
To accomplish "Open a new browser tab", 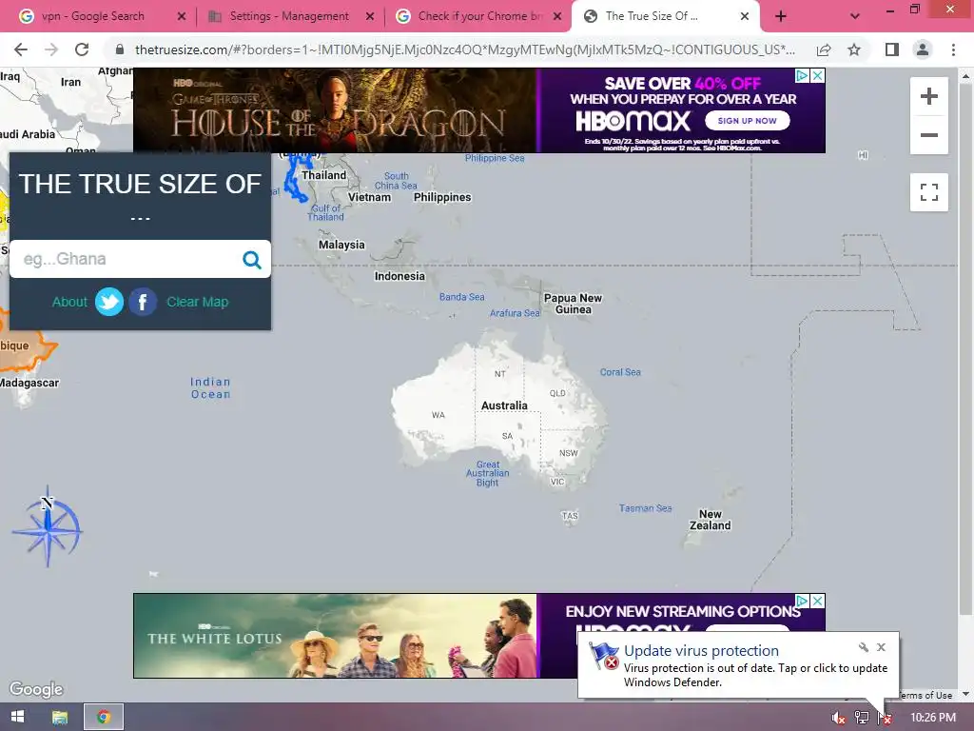I will (x=781, y=16).
